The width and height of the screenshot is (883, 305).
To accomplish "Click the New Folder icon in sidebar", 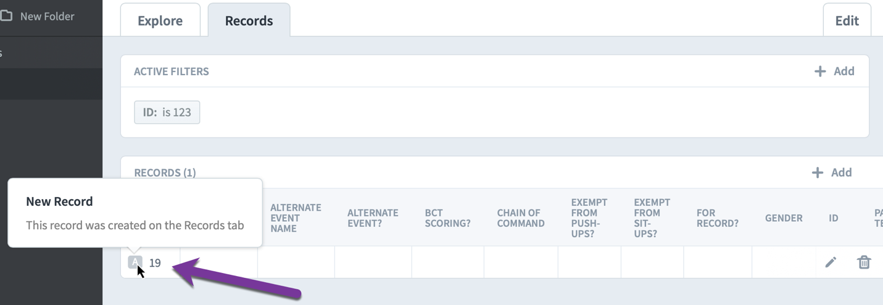I will (7, 16).
